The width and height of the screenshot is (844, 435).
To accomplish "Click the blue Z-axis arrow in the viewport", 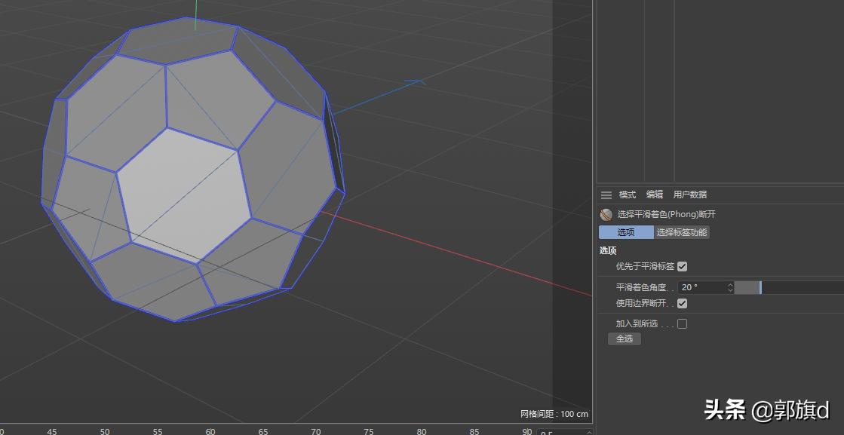I will click(x=413, y=81).
